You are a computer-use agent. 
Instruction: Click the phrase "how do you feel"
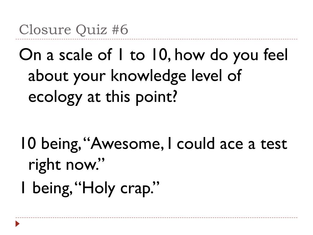coord(231,55)
